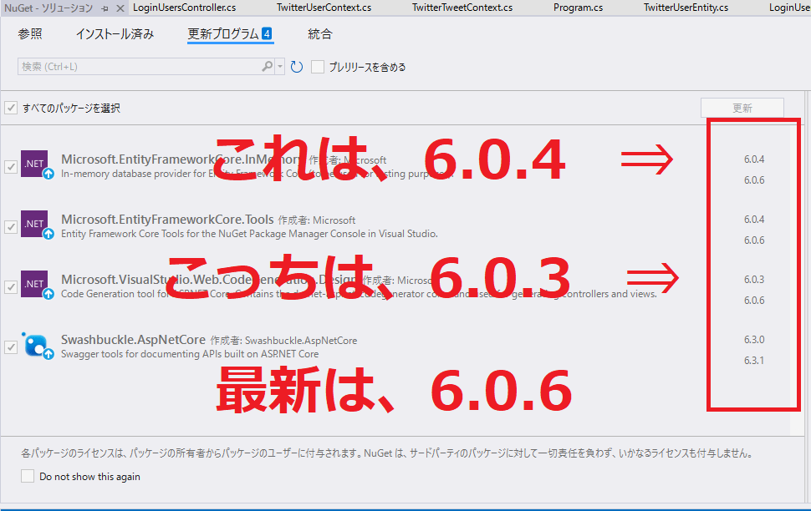Close the NuGet solution tab
The width and height of the screenshot is (811, 511).
tap(120, 8)
